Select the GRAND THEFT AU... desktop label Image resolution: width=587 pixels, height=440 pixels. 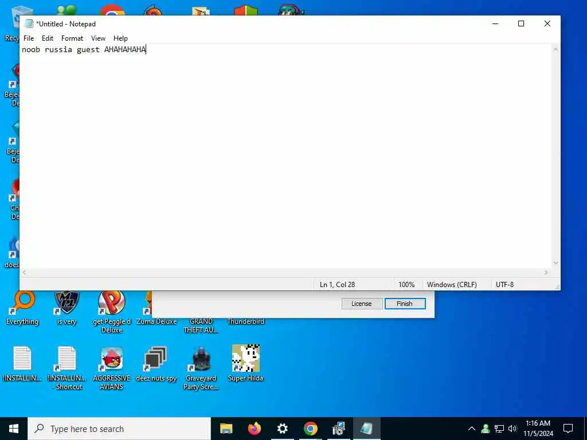201,325
